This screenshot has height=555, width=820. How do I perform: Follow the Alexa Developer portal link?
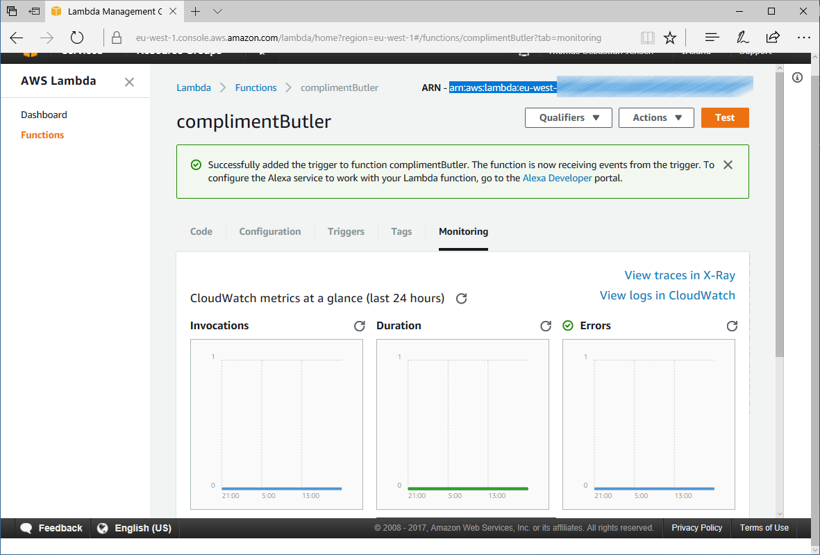pyautogui.click(x=557, y=178)
